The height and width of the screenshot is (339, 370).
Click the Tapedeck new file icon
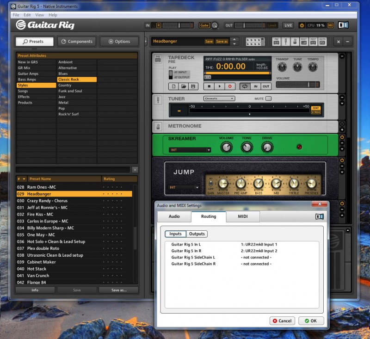[174, 86]
